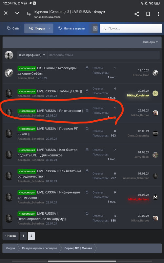Viewport: 164px width, 263px height.
Task: Go to page 1 of the thread list
Action: click(23, 236)
